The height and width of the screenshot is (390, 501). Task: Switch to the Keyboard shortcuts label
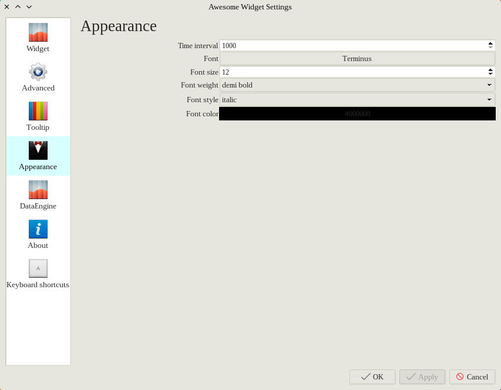coord(38,285)
